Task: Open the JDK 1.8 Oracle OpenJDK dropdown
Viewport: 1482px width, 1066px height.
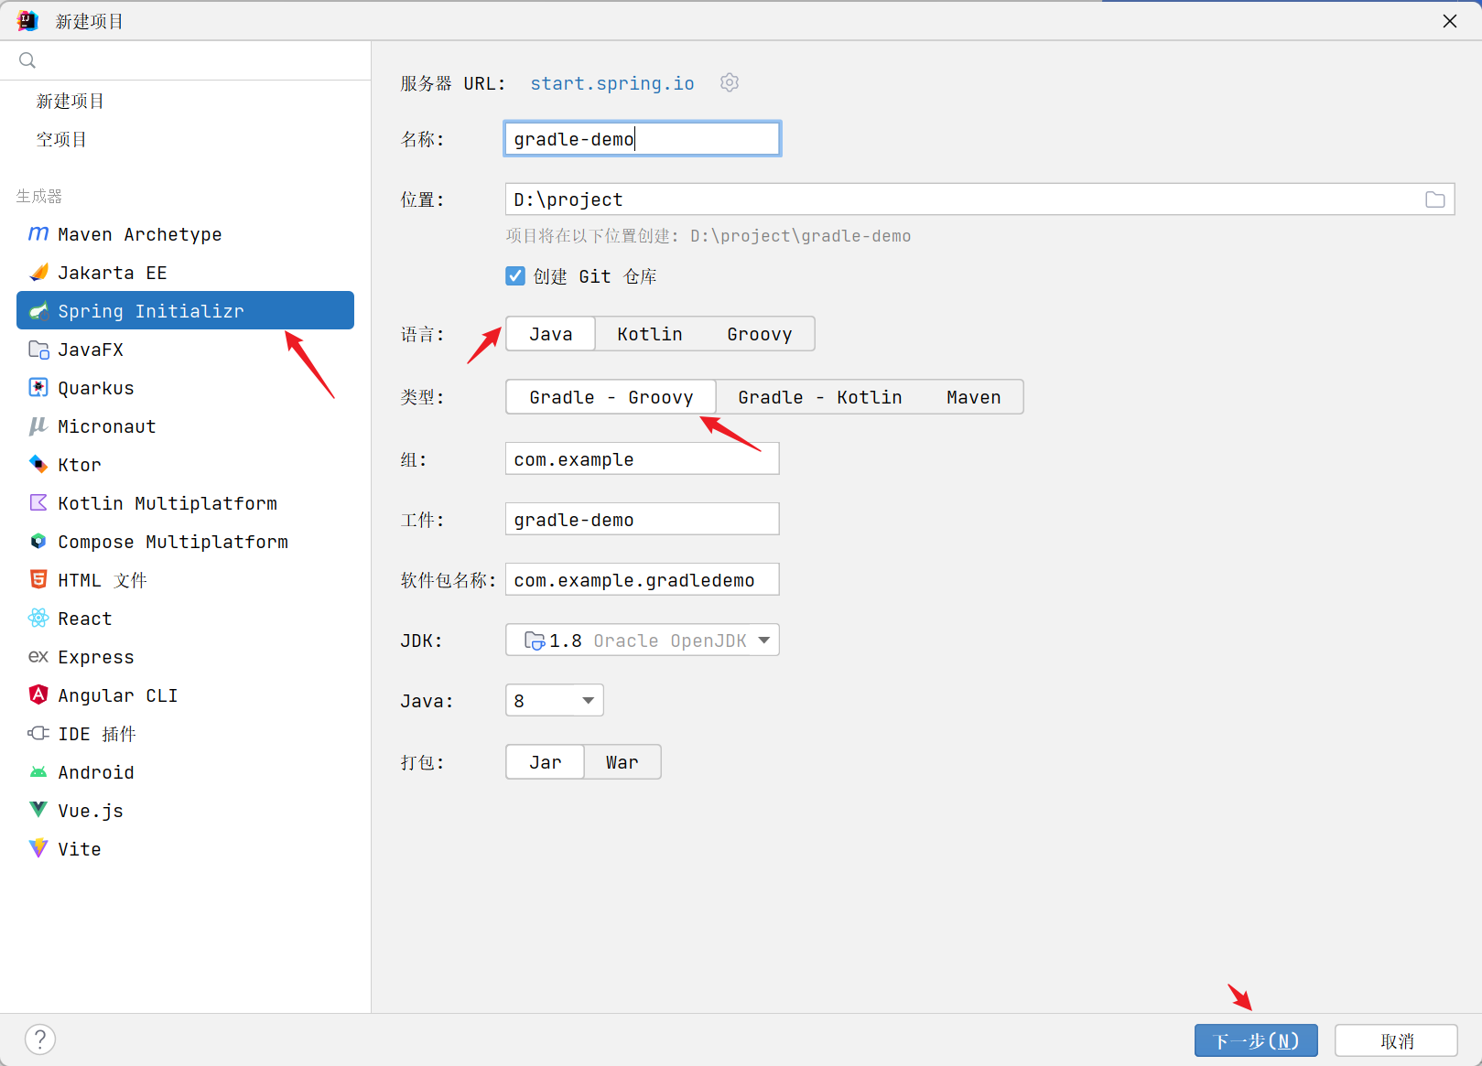Action: (x=641, y=640)
